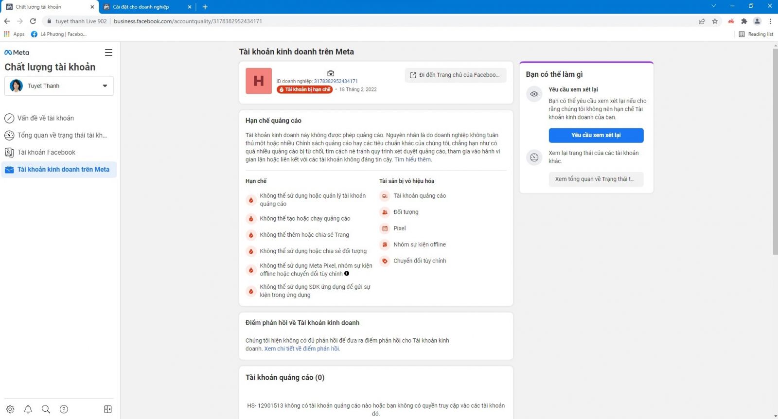Viewport: 778px width, 419px height.
Task: Select 'Vấn đề về tài khoản' in sidebar
Action: coord(59,118)
